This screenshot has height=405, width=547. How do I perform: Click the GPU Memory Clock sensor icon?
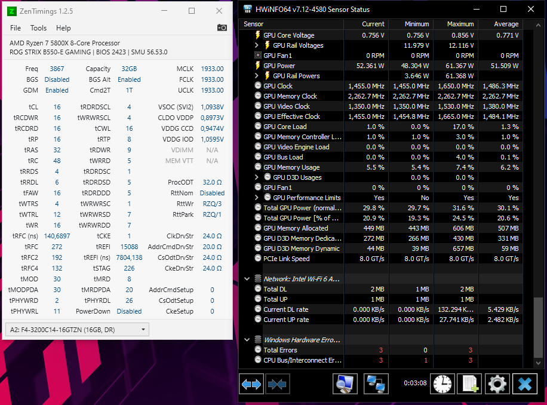tap(258, 96)
